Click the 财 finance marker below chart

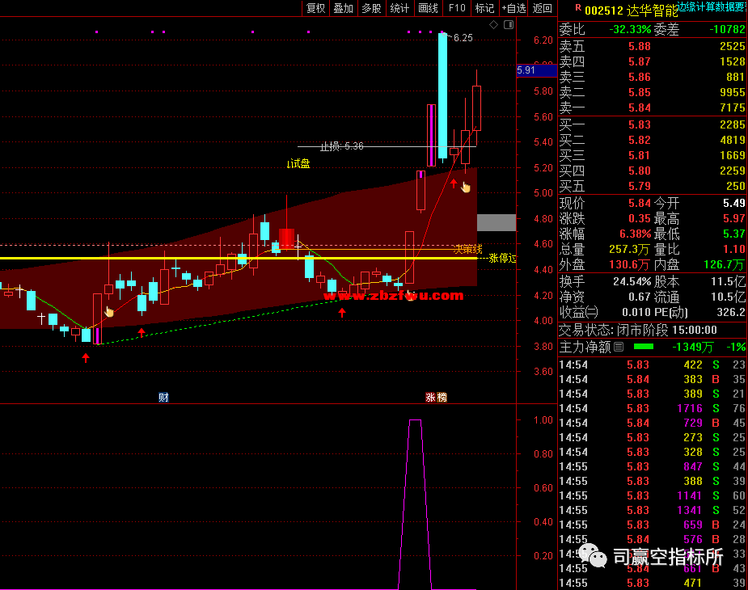(163, 398)
